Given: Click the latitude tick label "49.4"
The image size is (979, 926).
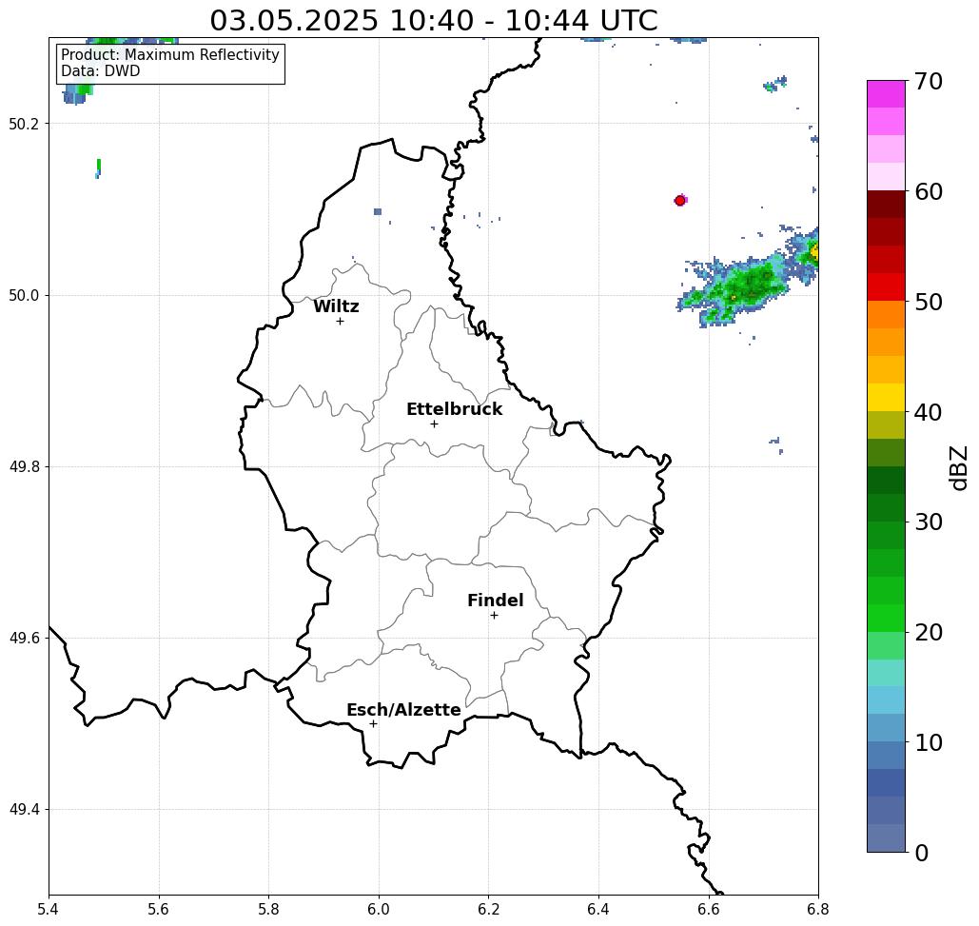Looking at the screenshot, I should [24, 810].
